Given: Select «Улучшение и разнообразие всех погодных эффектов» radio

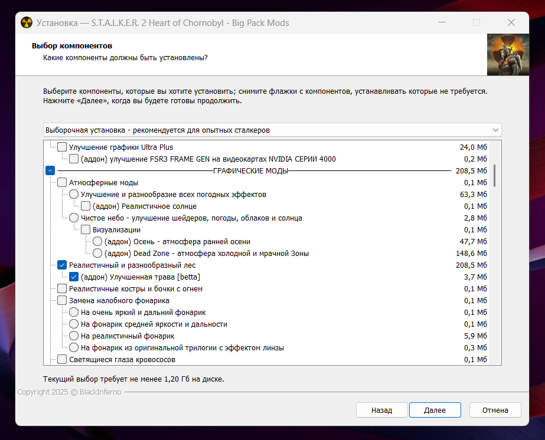Looking at the screenshot, I should click(74, 194).
